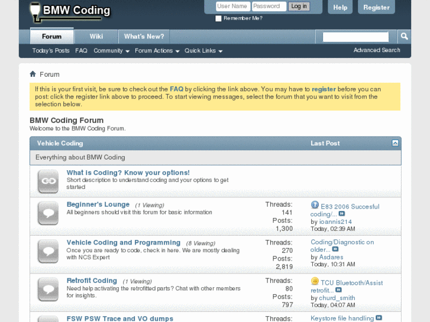Focus the Password field
This screenshot has width=430, height=322.
(269, 6)
